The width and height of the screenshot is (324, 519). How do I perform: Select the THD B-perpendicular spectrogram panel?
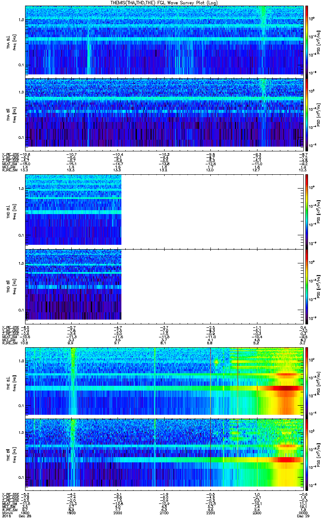(164, 211)
